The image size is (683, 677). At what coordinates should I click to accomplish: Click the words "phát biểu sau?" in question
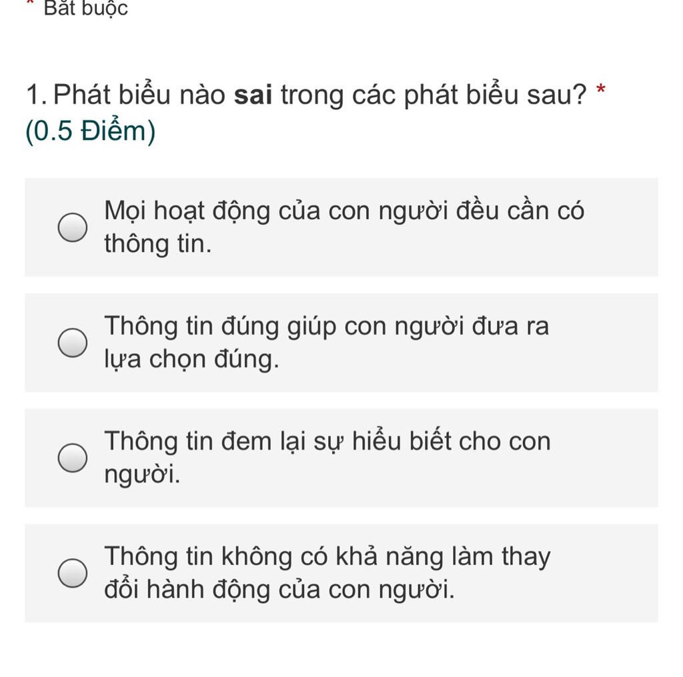(496, 95)
